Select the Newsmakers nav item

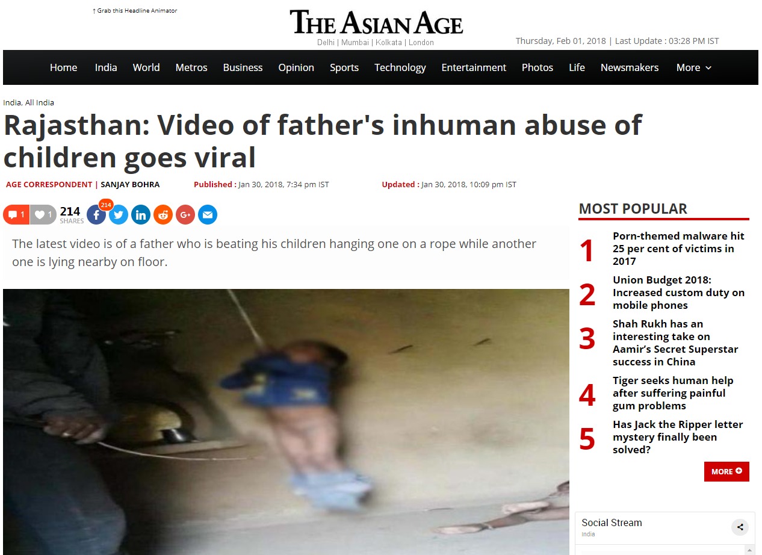[x=630, y=67]
